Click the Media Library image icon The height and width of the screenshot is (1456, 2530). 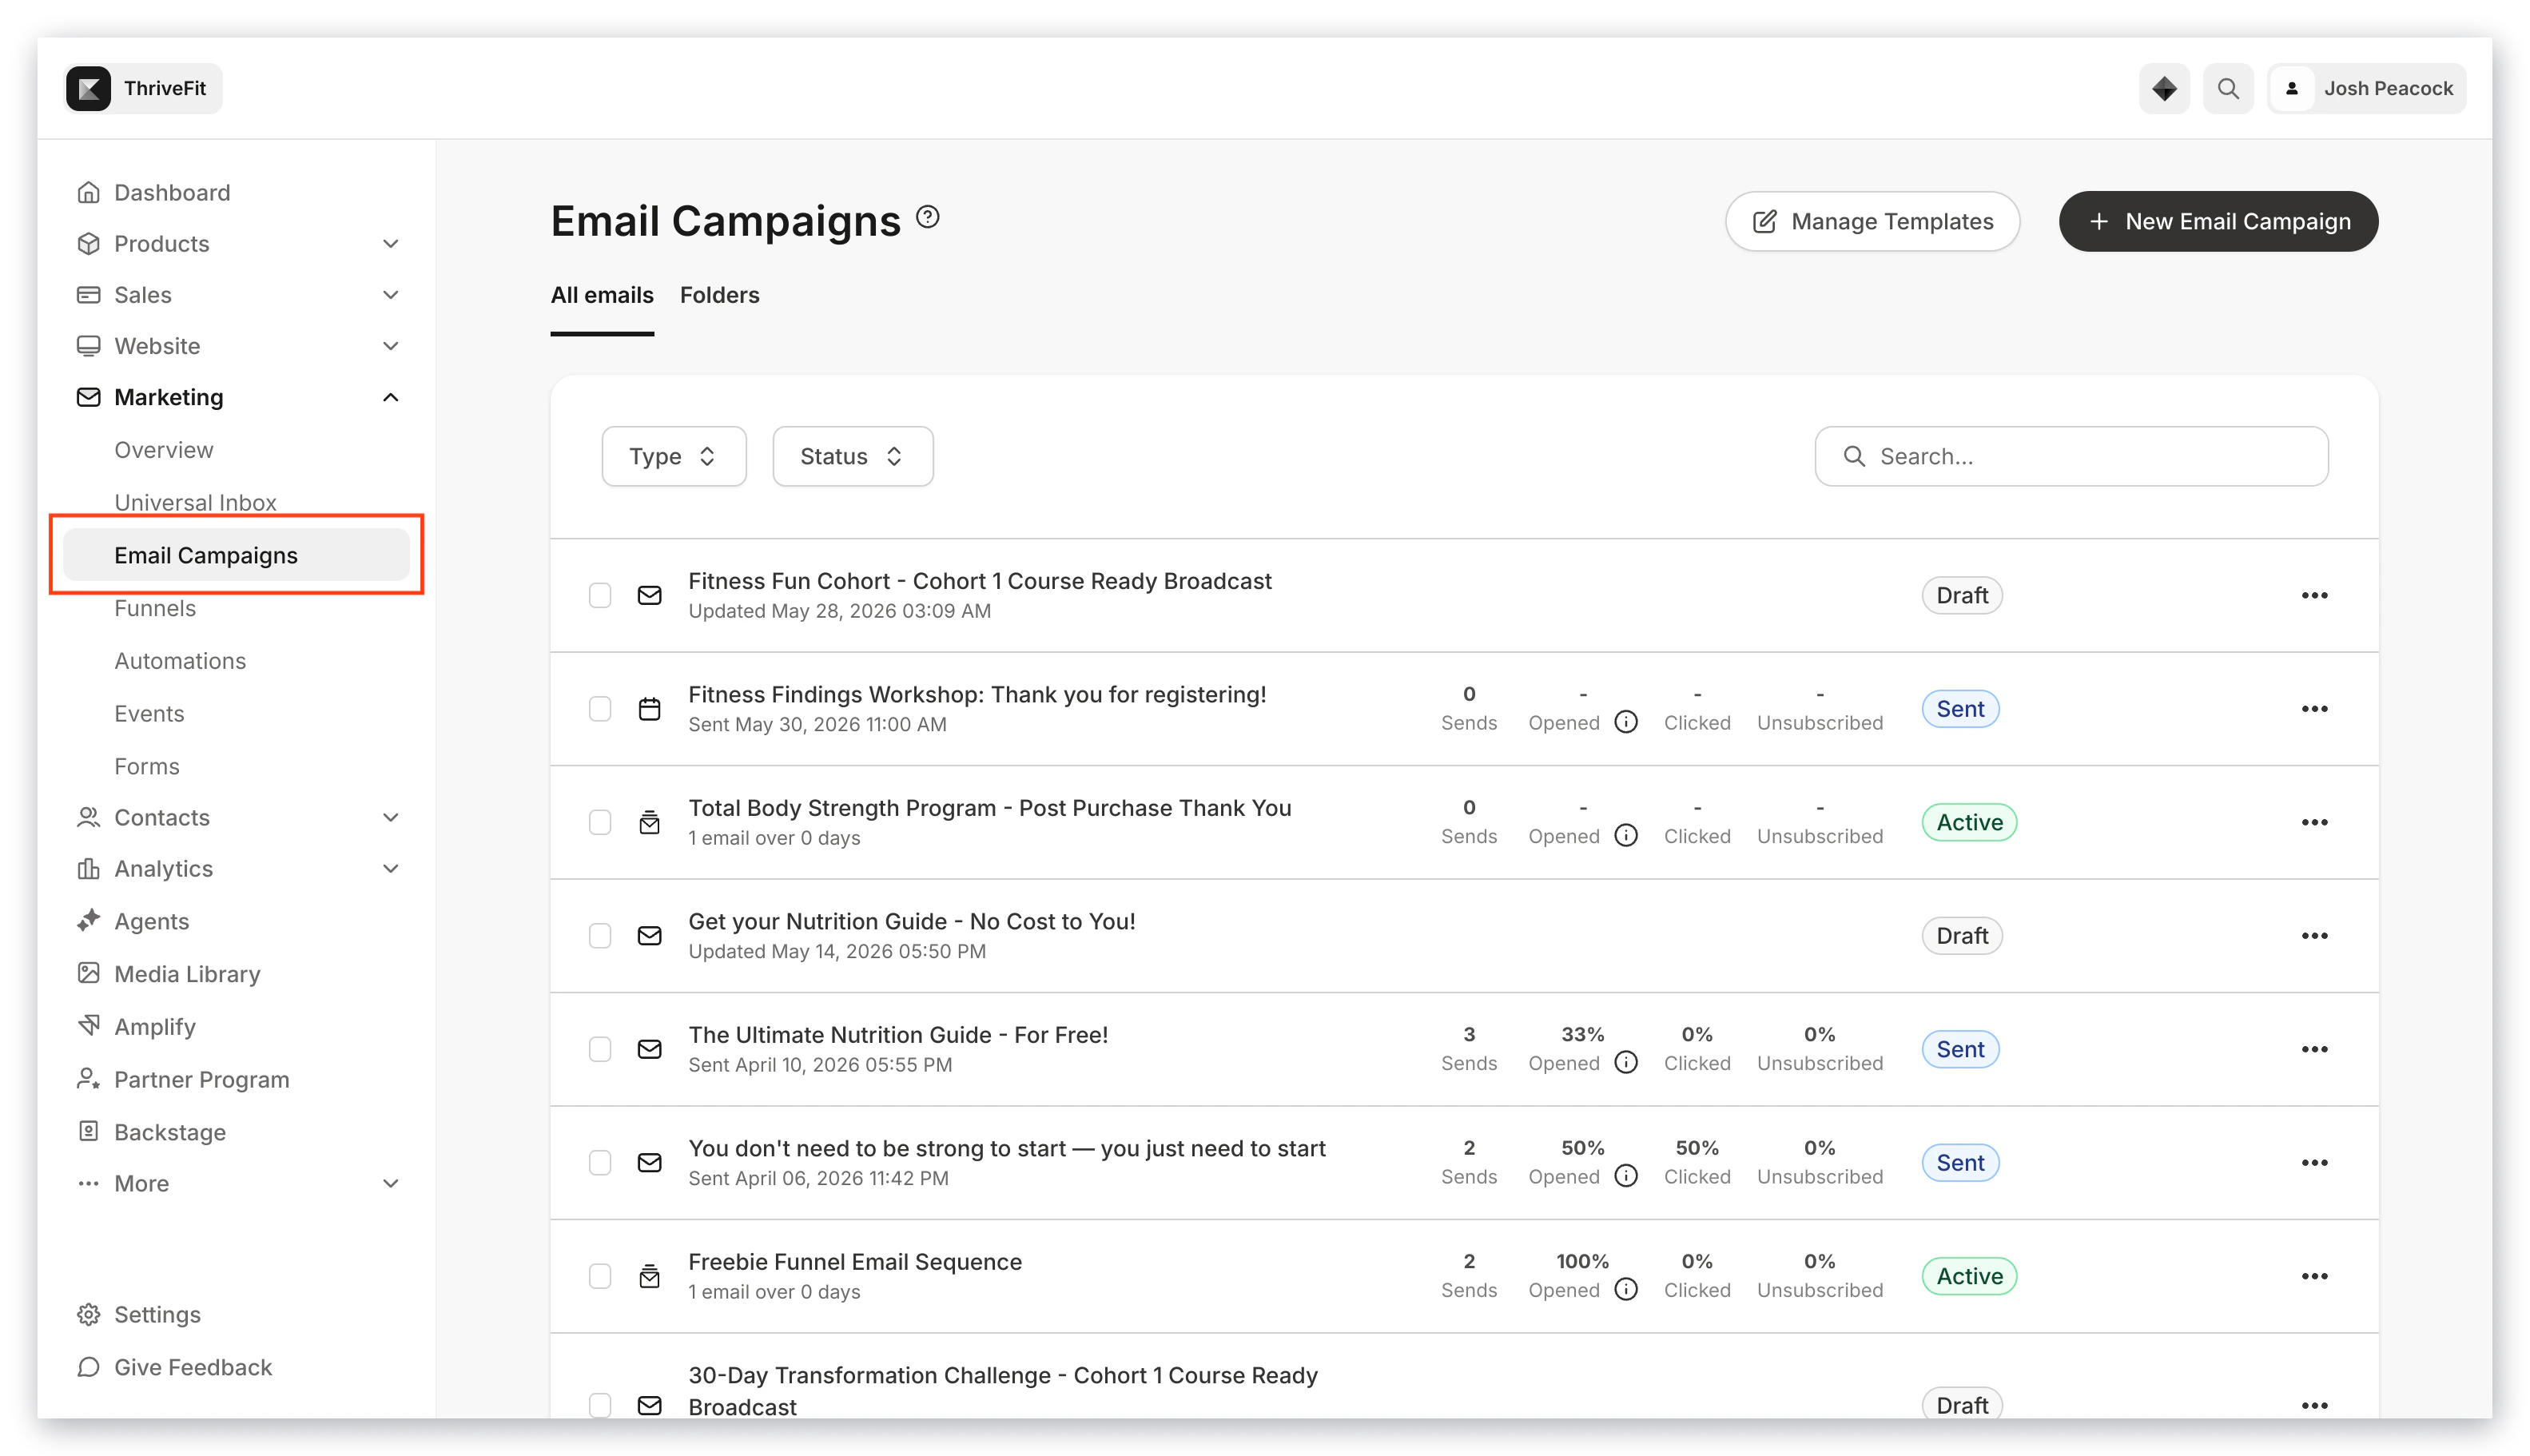88,973
